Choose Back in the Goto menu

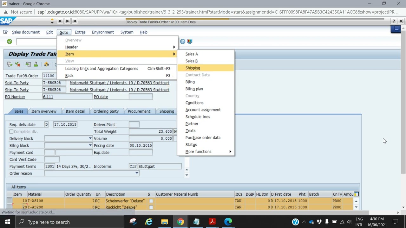[x=117, y=75]
